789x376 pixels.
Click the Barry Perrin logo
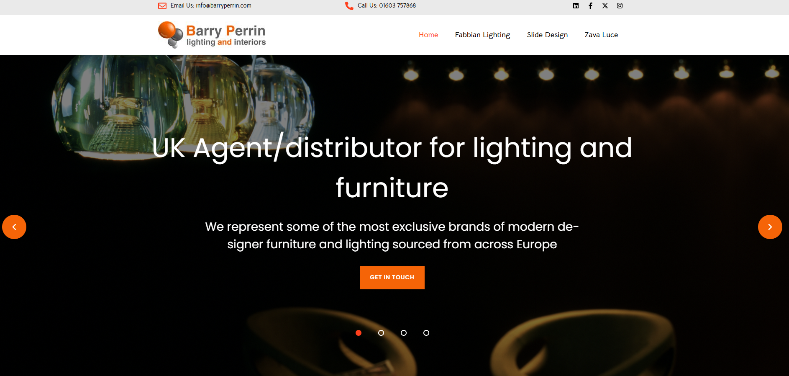pyautogui.click(x=212, y=35)
